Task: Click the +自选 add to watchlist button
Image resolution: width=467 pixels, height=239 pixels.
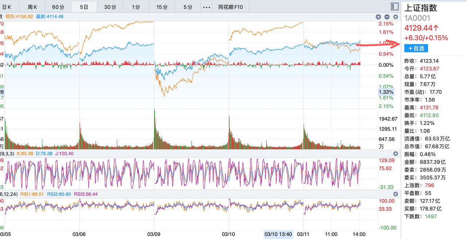Action: pyautogui.click(x=416, y=48)
